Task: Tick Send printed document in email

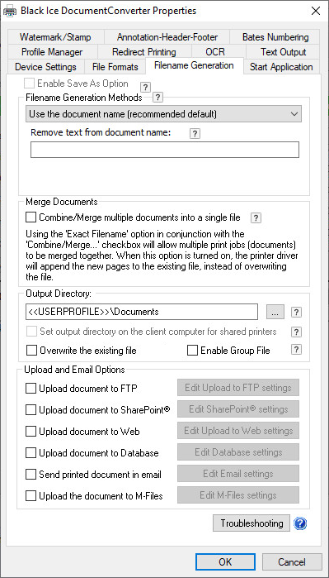Action: [x=31, y=475]
